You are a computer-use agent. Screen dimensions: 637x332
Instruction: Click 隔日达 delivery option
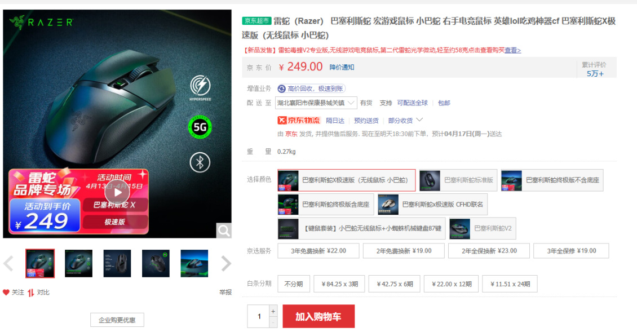point(335,120)
